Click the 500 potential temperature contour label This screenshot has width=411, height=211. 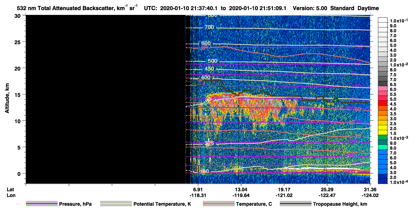(212, 61)
